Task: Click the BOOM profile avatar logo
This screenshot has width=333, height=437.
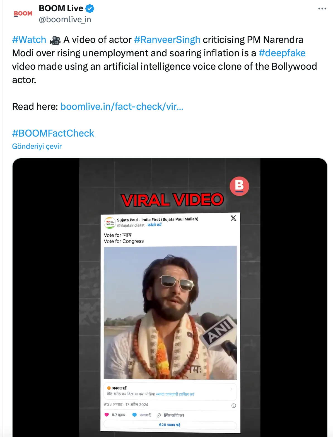Action: [23, 13]
